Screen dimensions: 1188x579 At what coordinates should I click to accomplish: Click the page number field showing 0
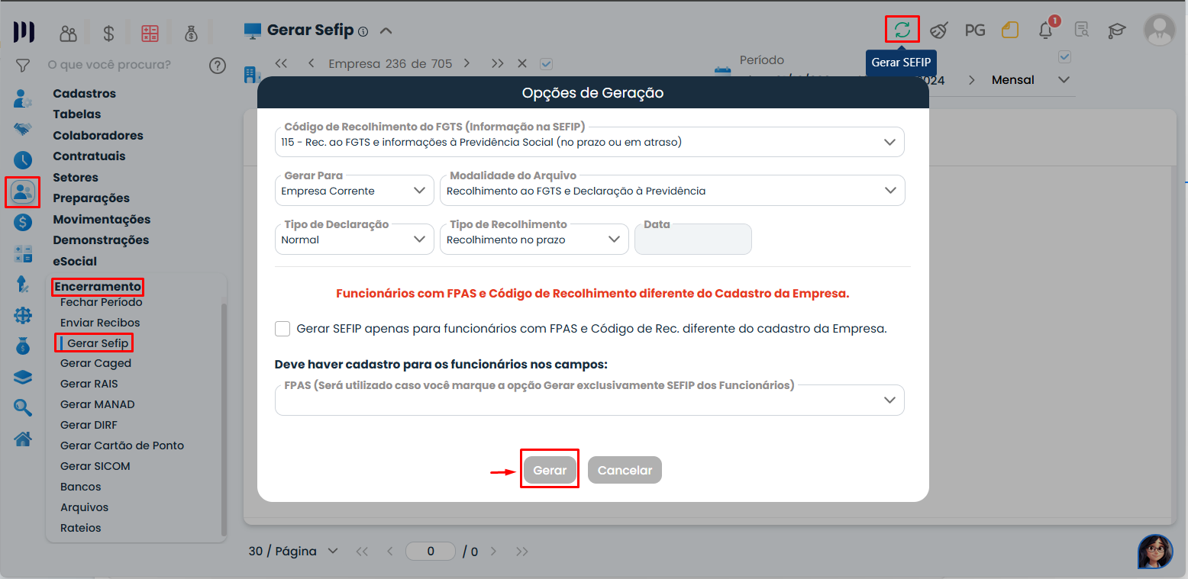click(x=431, y=551)
